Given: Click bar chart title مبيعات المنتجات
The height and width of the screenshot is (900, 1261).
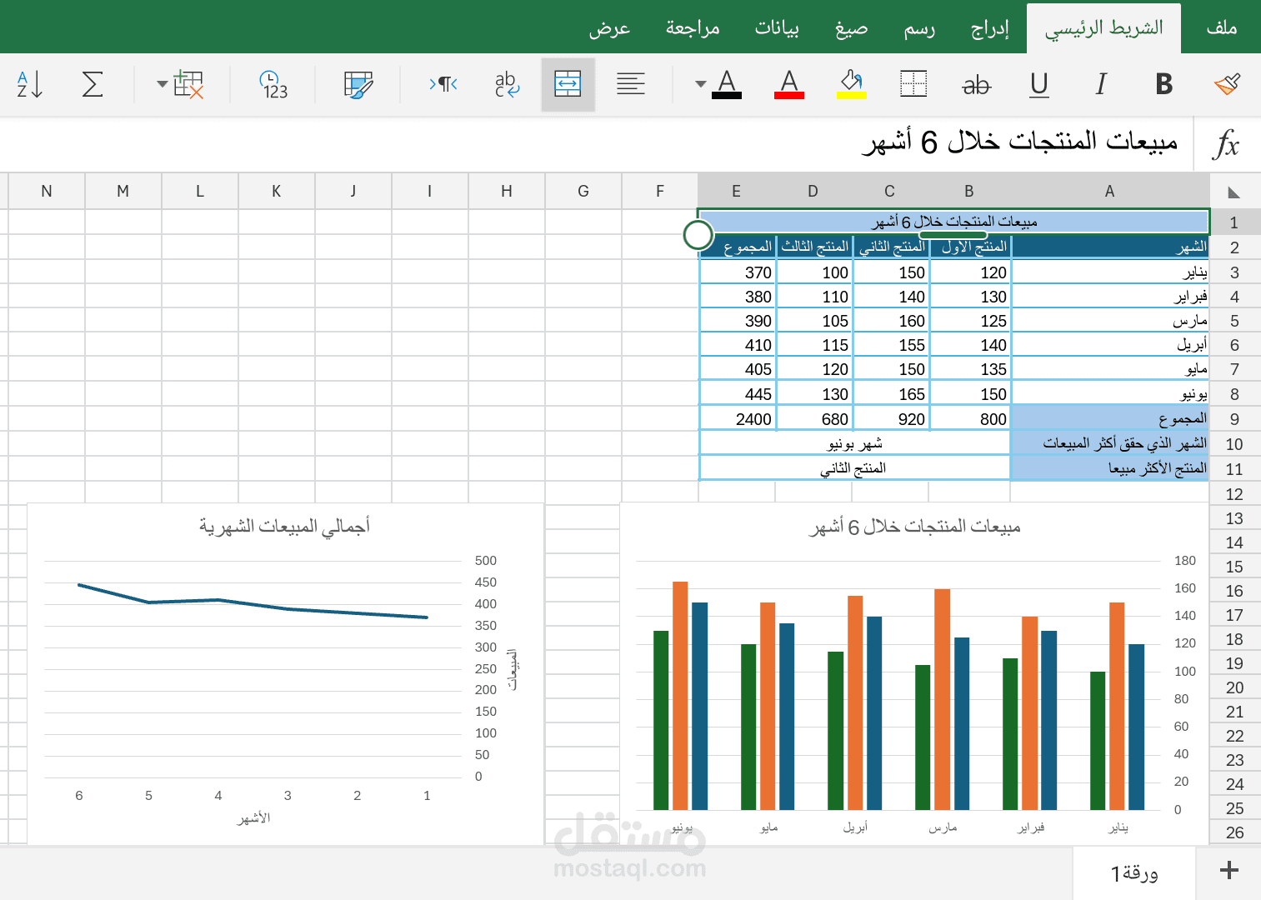Looking at the screenshot, I should 915,527.
